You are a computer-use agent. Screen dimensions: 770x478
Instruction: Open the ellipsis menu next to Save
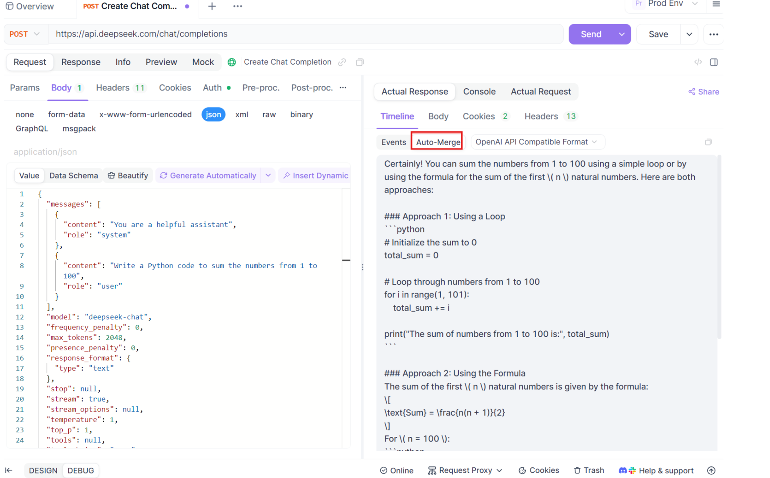coord(714,34)
